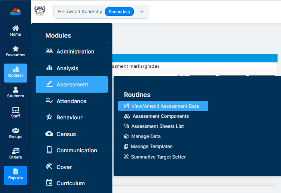281x193 pixels.
Task: Expand the school selector chevron
Action: pyautogui.click(x=141, y=12)
